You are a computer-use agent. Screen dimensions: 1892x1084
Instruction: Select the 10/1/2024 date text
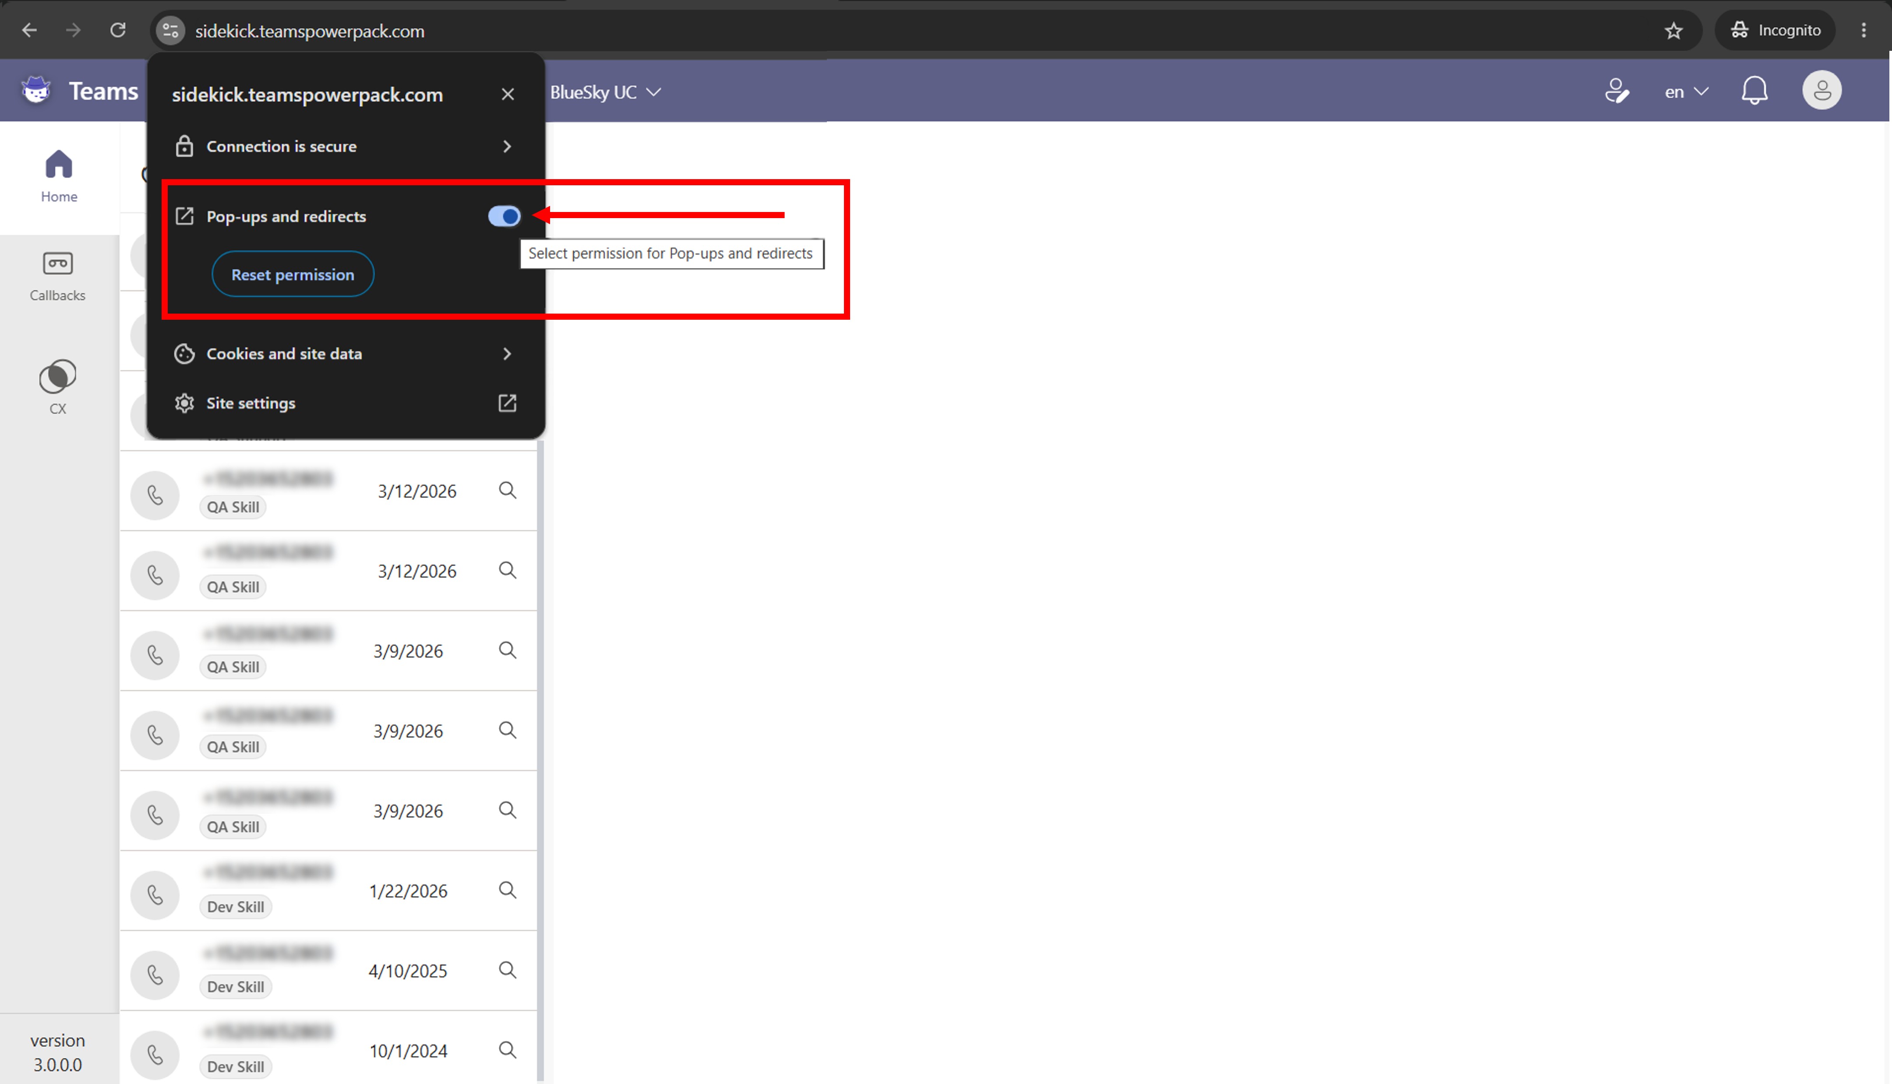click(409, 1051)
